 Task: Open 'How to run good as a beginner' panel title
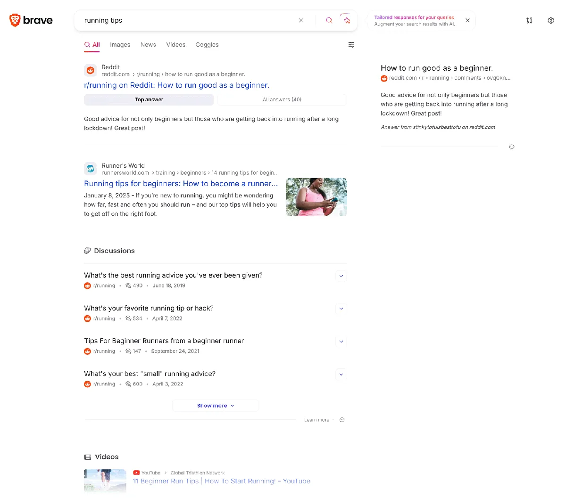pos(437,68)
